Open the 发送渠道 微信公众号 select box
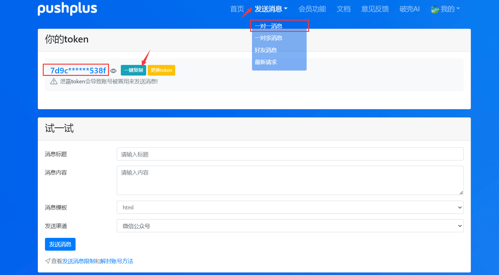 click(x=290, y=226)
